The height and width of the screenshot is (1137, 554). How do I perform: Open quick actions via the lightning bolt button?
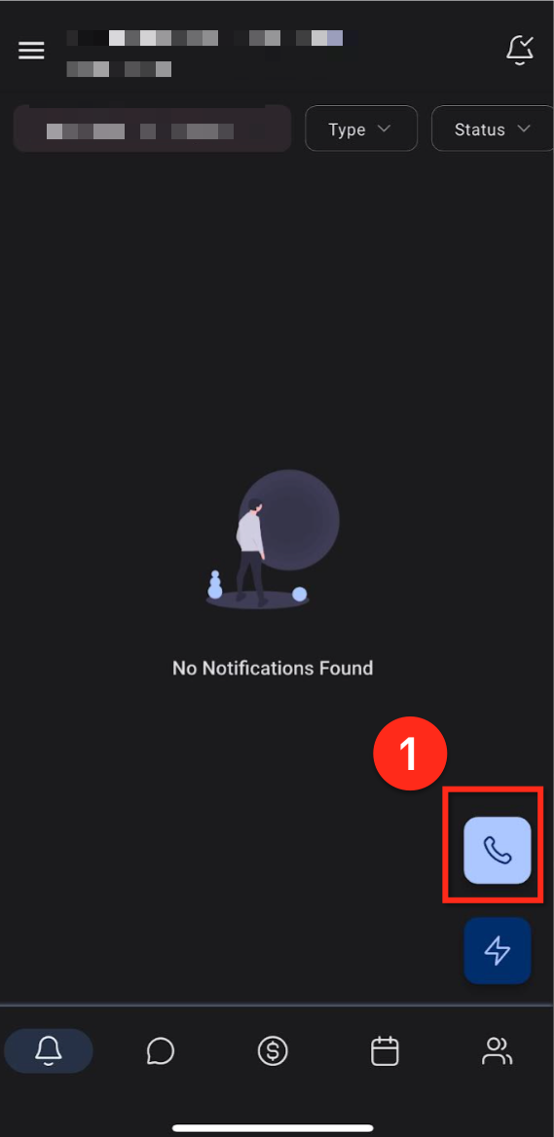(x=498, y=950)
